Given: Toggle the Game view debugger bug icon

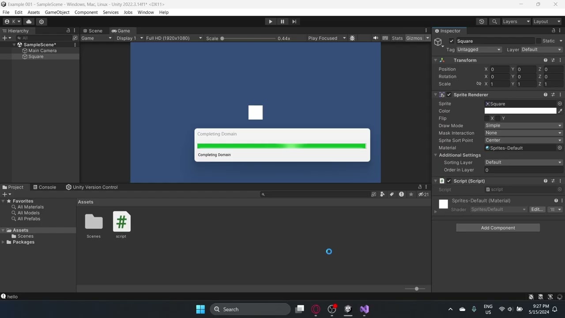Looking at the screenshot, I should point(352,38).
